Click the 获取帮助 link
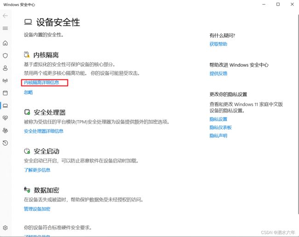 218,44
